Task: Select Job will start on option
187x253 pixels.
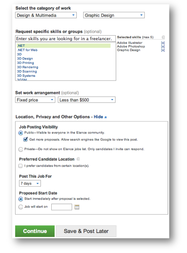Action: (x=20, y=207)
